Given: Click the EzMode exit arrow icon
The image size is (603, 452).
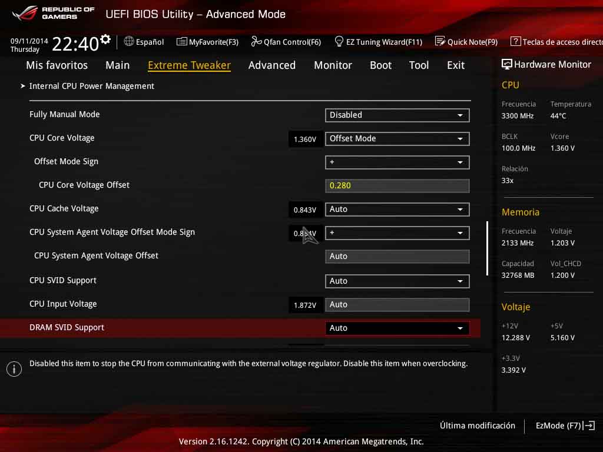Looking at the screenshot, I should [589, 426].
